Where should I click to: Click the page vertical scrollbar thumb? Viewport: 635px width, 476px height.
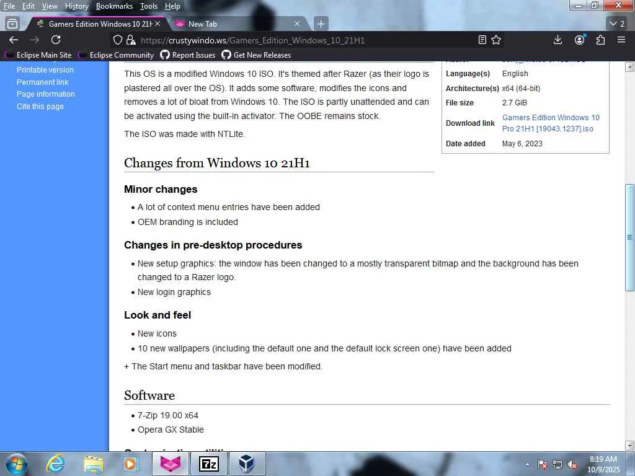pyautogui.click(x=629, y=237)
